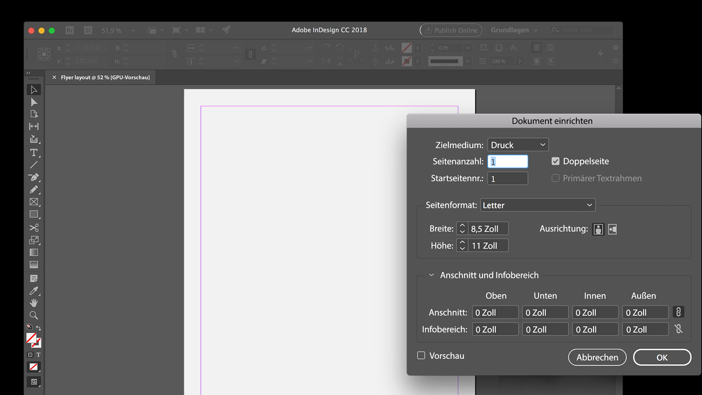This screenshot has width=702, height=395.
Task: Open the view options dropdown
Action: [x=155, y=30]
